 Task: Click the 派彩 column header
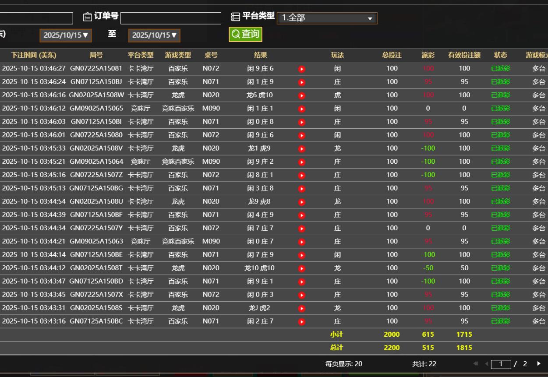[x=428, y=55]
